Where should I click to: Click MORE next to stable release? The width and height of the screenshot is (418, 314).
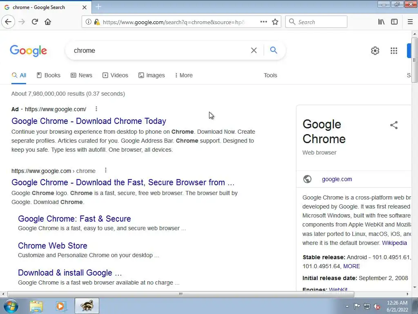tap(351, 266)
